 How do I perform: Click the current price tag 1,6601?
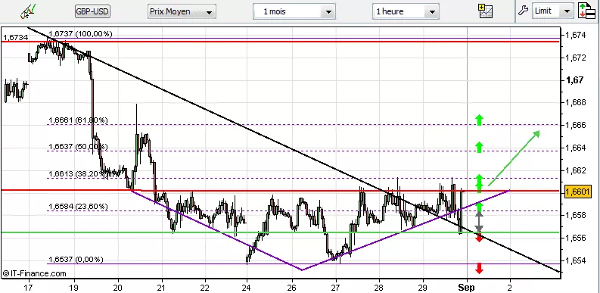tap(578, 191)
